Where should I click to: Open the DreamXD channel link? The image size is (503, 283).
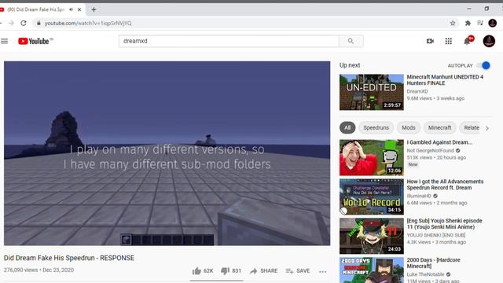click(x=417, y=91)
